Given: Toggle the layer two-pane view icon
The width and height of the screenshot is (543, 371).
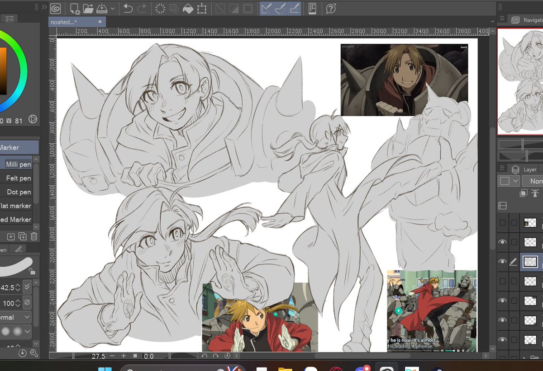Looking at the screenshot, I should (x=502, y=206).
